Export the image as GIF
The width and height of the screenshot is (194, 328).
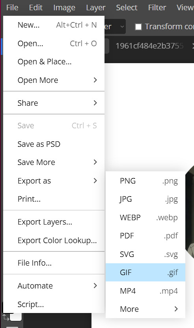(x=145, y=272)
